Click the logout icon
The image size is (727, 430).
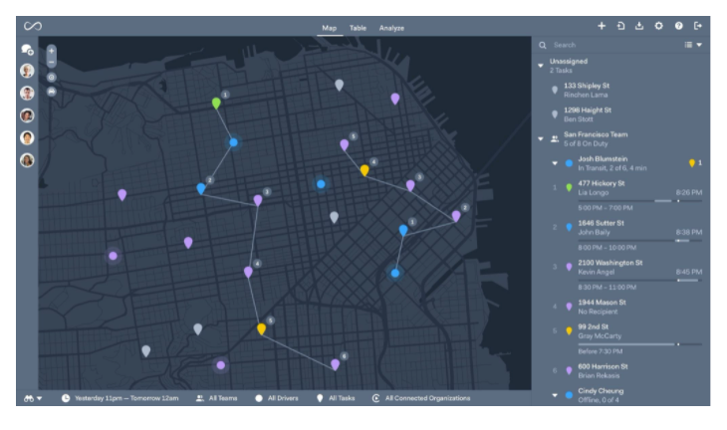click(x=698, y=26)
